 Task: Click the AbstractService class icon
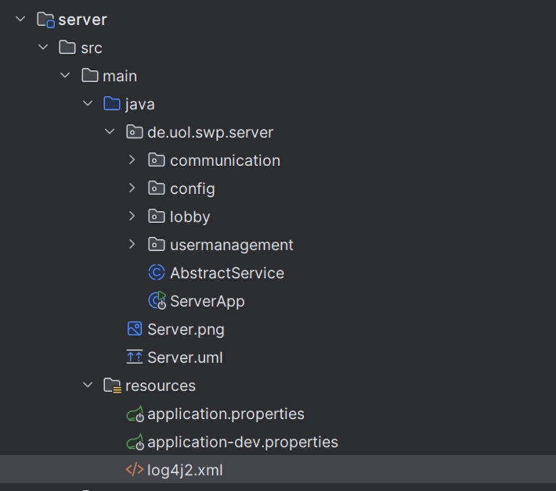pos(157,273)
